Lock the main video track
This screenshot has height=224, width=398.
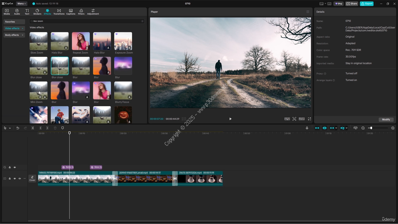pos(10,179)
